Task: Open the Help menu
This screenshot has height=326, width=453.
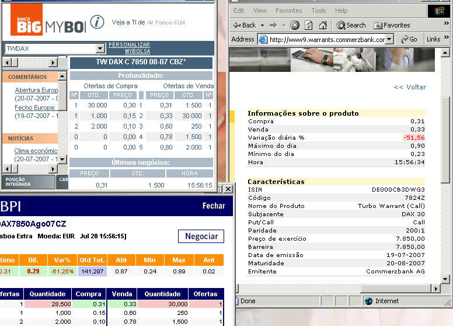Action: tap(341, 11)
